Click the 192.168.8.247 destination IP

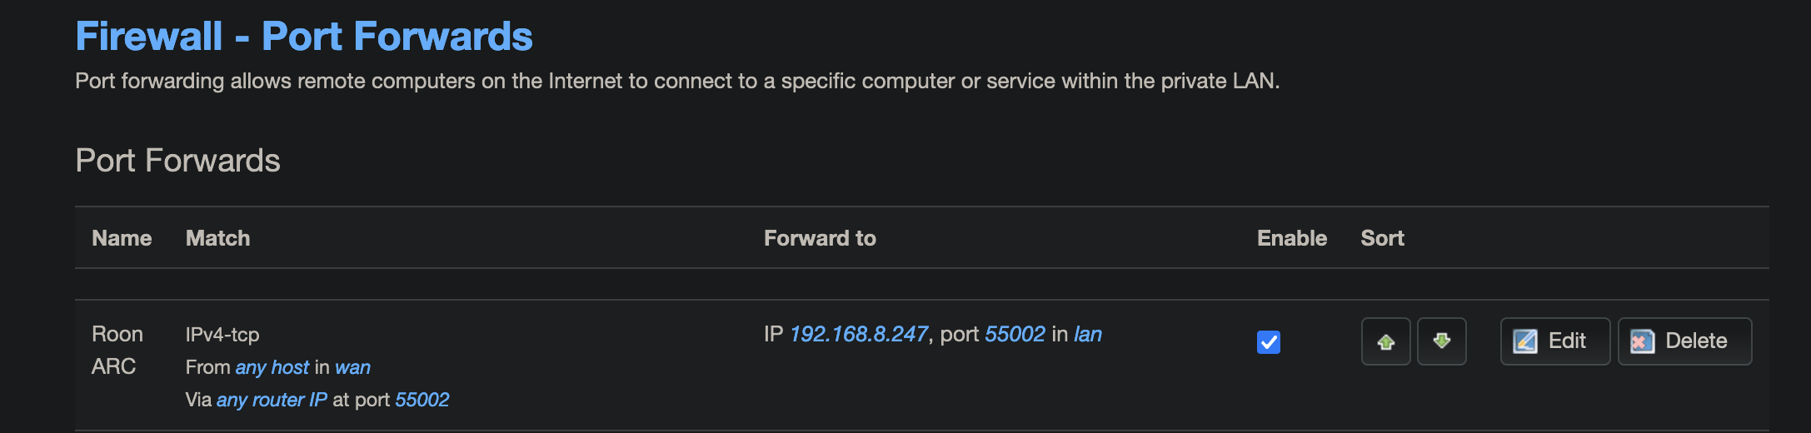point(858,334)
